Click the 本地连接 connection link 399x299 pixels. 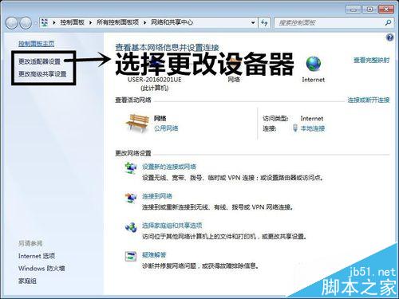pyautogui.click(x=313, y=128)
